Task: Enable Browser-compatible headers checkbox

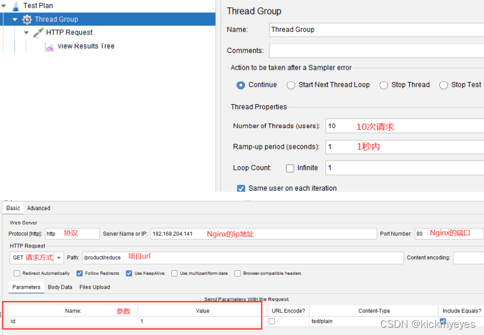Action: click(x=237, y=273)
